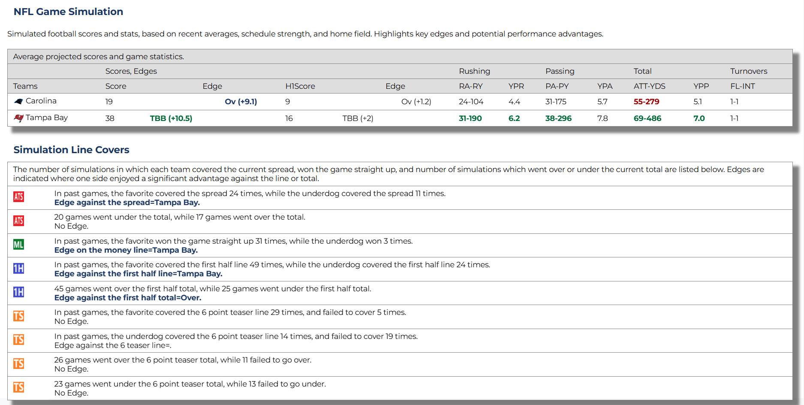Click the PA-PY column header
804x405 pixels.
(x=557, y=86)
